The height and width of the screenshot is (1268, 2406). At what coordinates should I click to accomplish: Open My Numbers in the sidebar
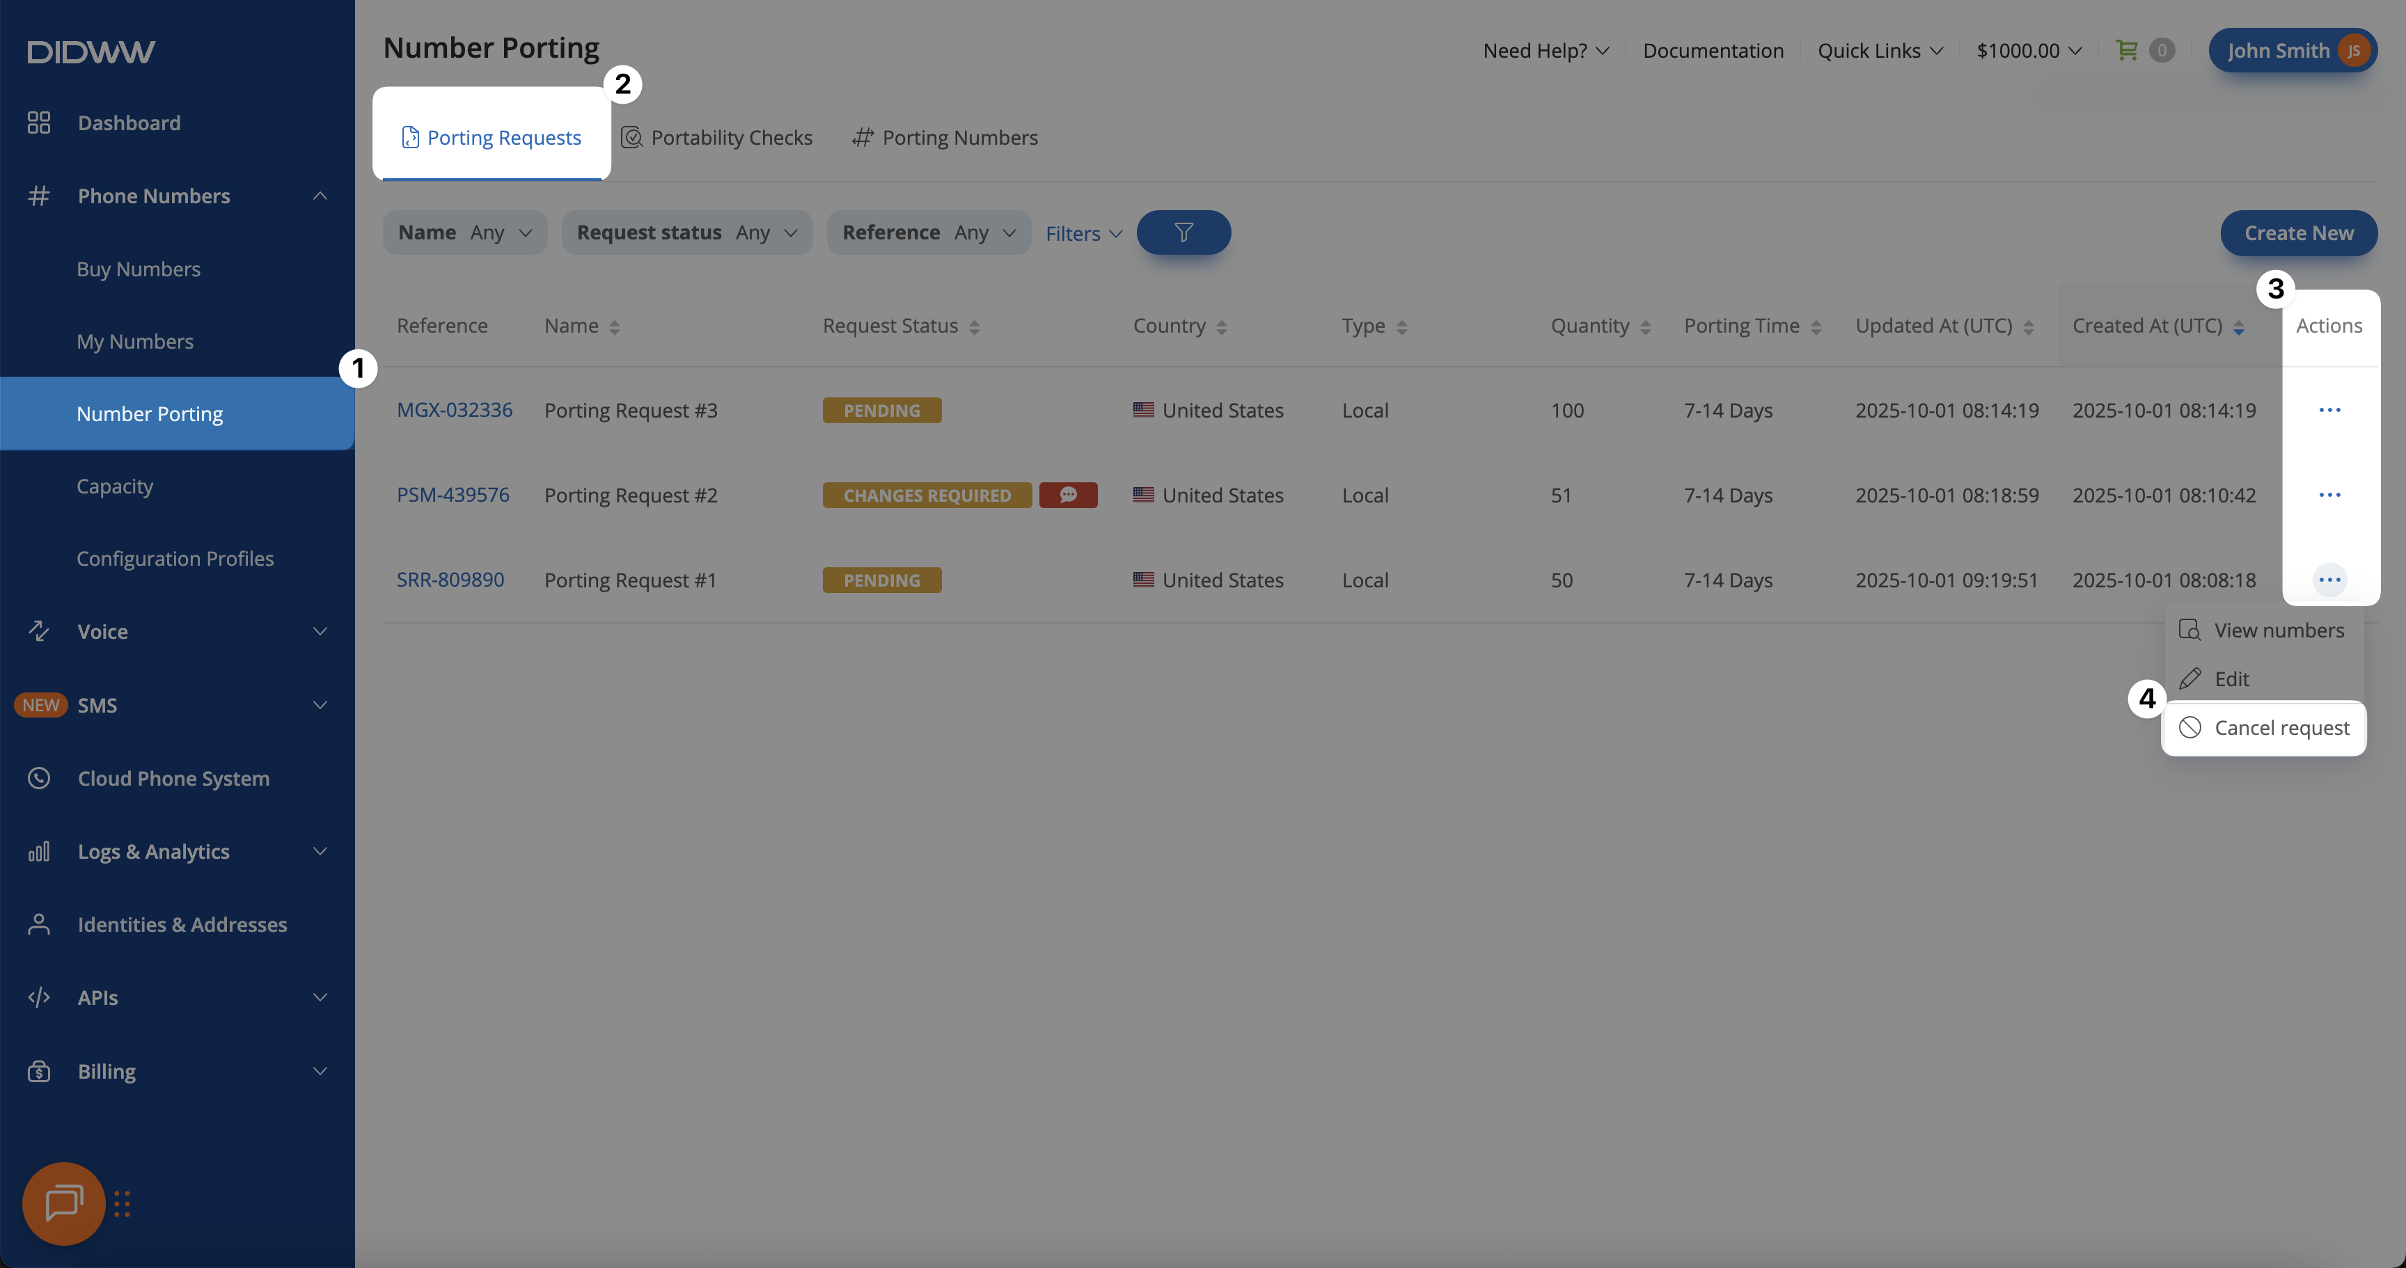136,341
